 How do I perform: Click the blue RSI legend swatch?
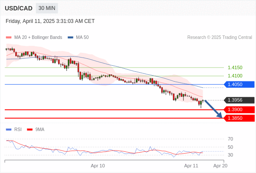[9, 130]
